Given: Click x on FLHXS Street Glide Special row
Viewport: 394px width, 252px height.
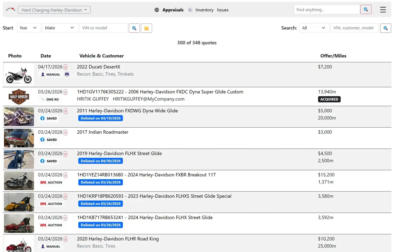Looking at the screenshot, I should [65, 196].
